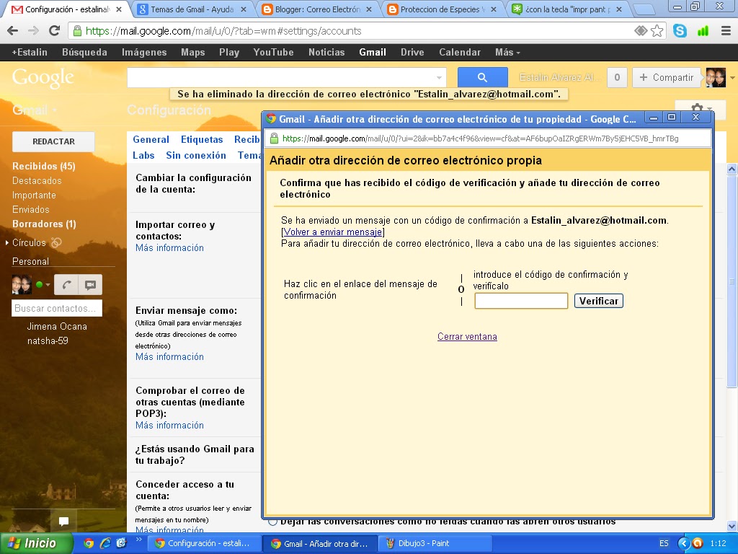This screenshot has height=554, width=738.
Task: Open the settings gear icon
Action: [x=697, y=109]
